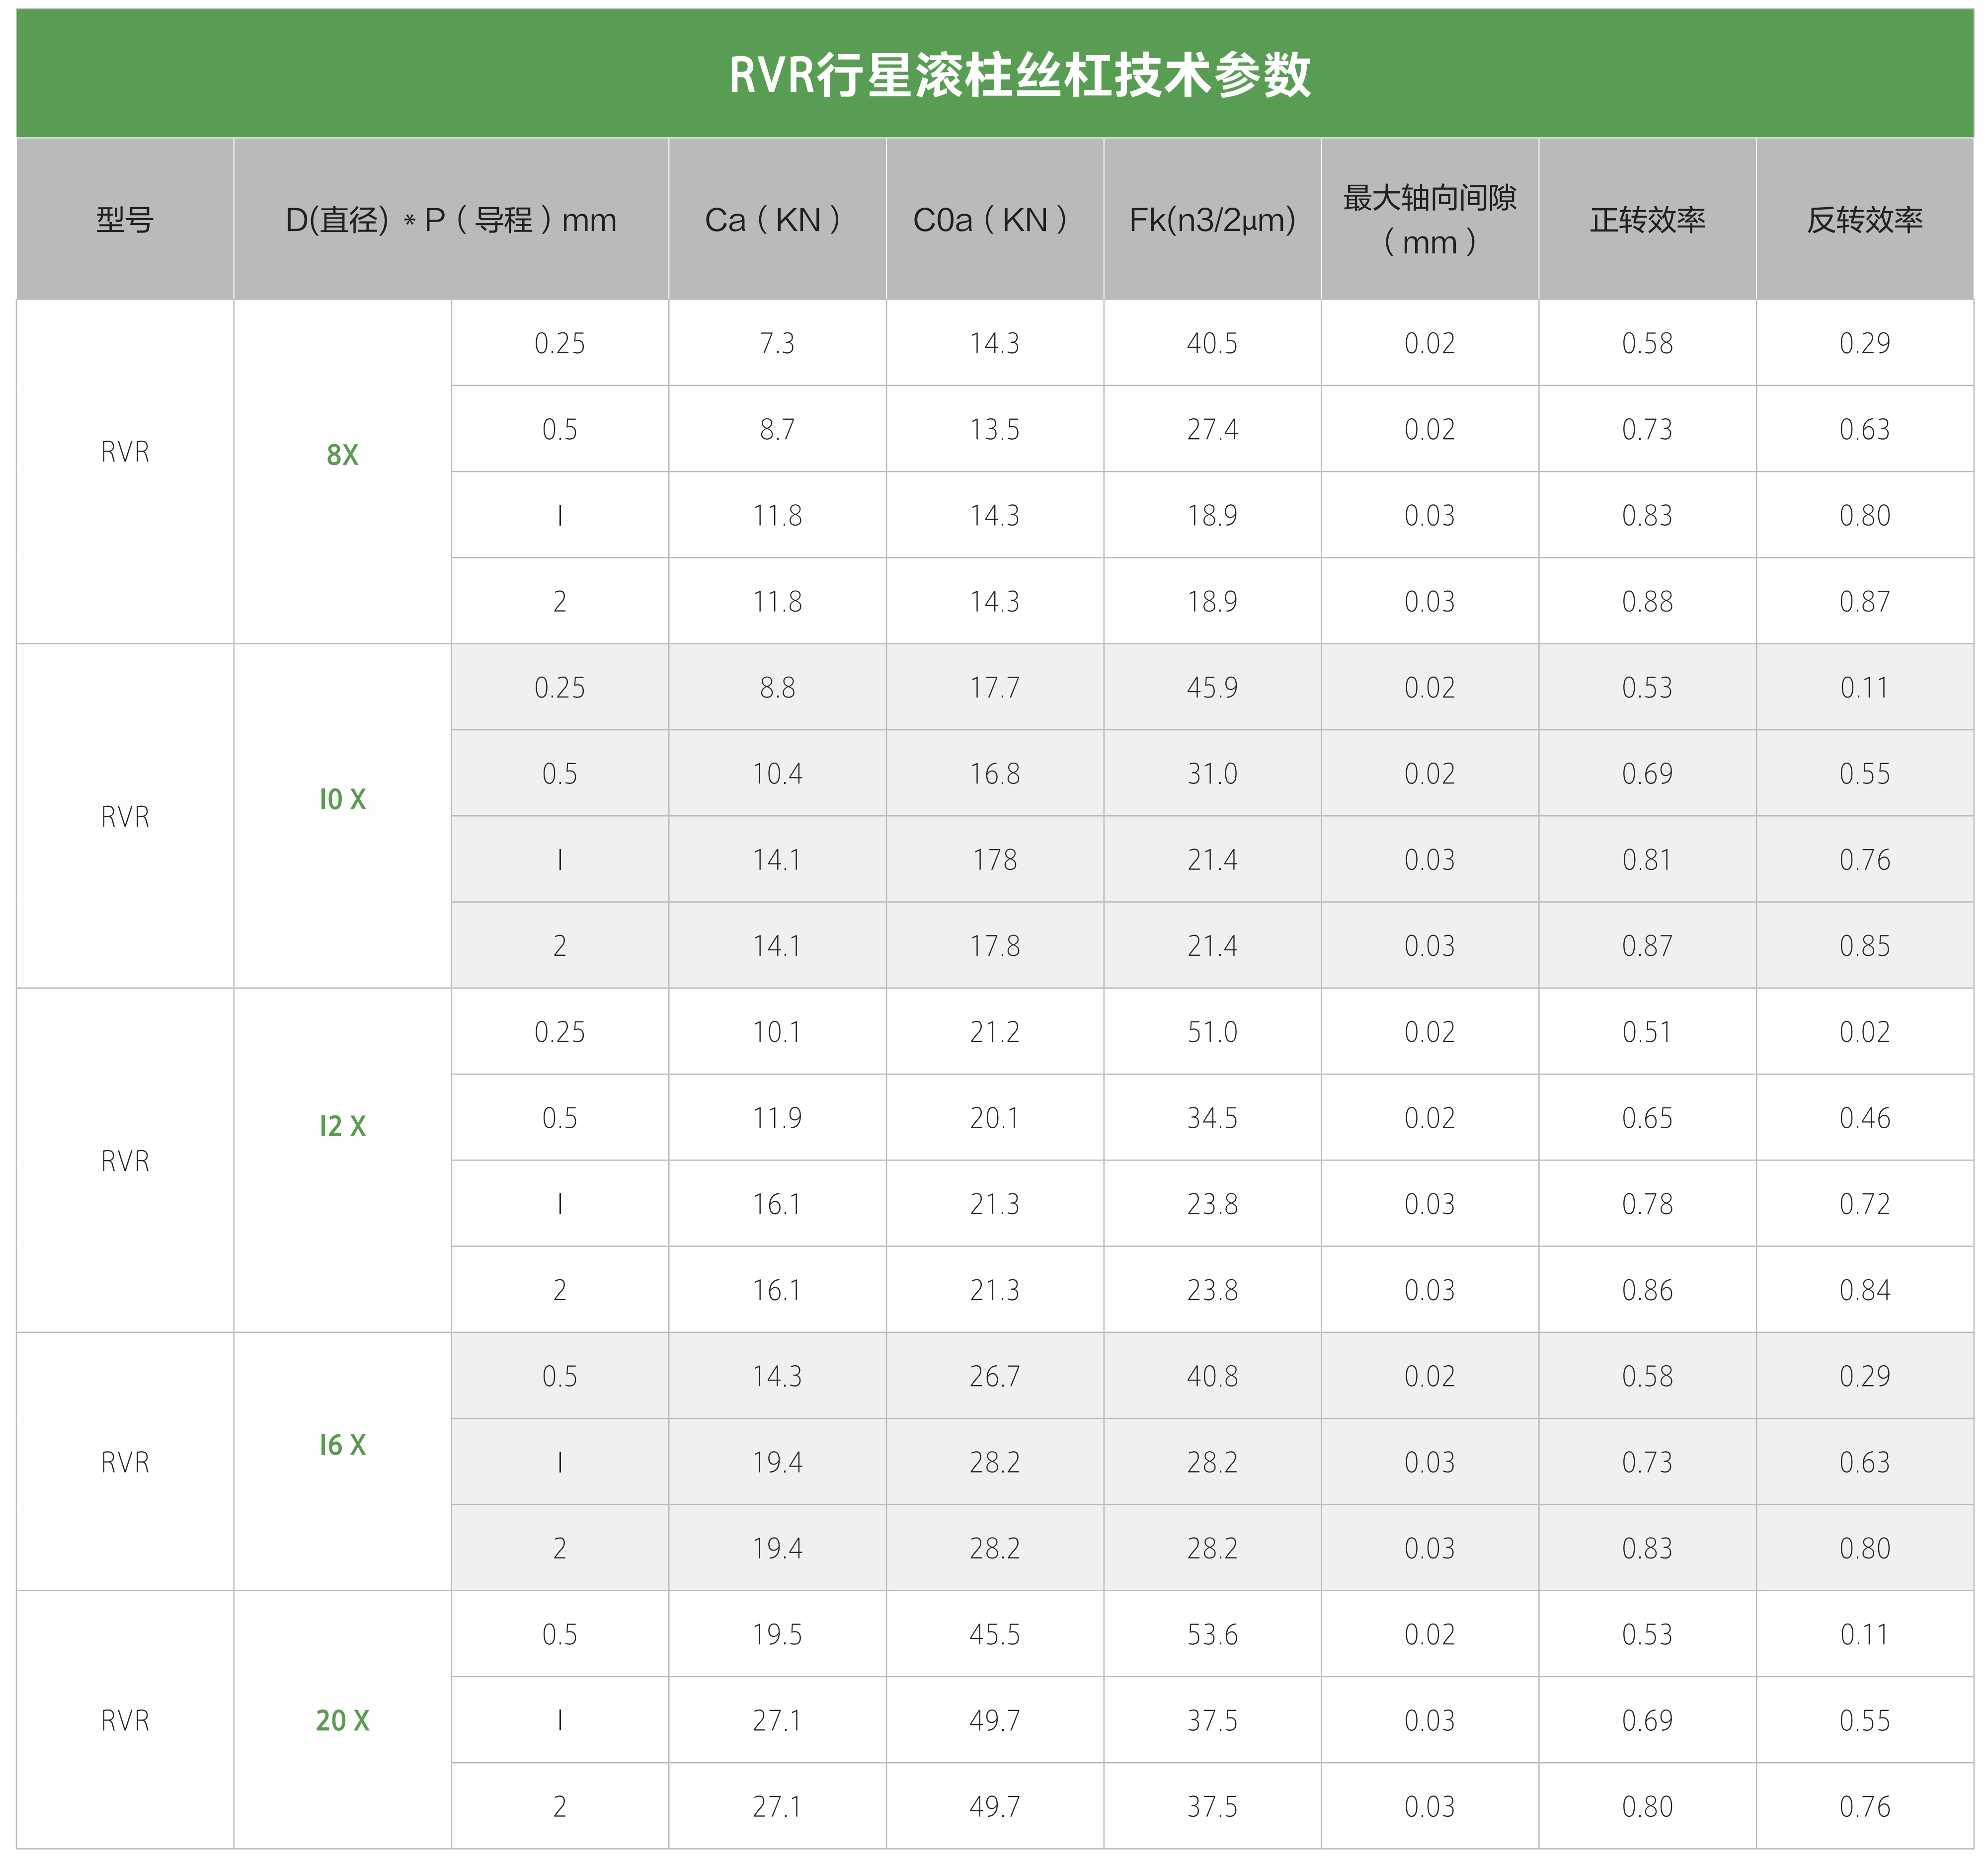Select the green 12 X diameter label

[342, 1126]
